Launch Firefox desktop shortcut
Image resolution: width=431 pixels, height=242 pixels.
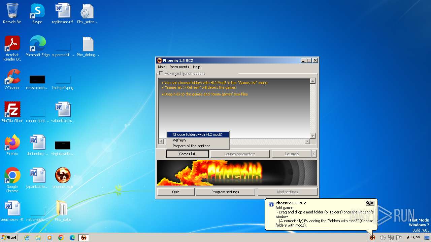12,145
